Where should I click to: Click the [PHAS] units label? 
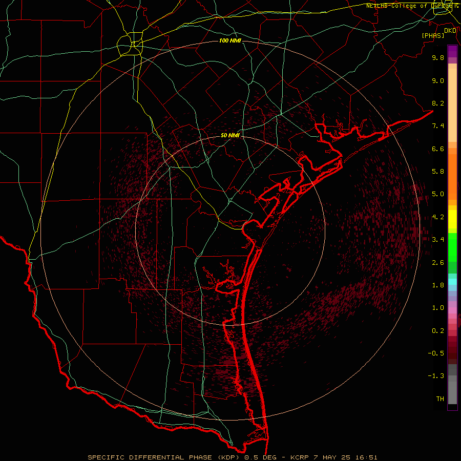(x=433, y=35)
